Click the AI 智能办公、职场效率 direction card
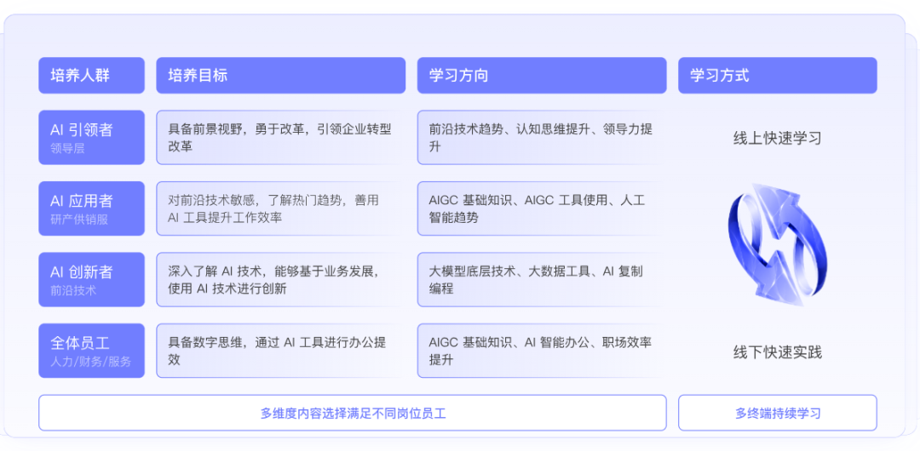This screenshot has height=451, width=920. click(x=542, y=350)
